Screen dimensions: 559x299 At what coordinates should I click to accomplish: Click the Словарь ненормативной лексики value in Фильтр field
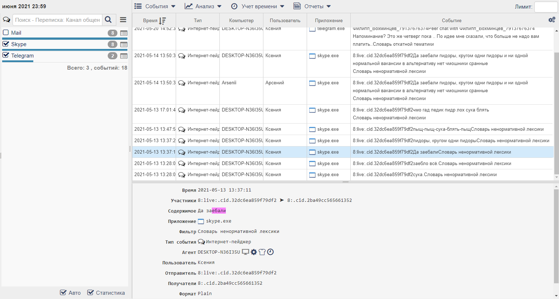point(239,231)
